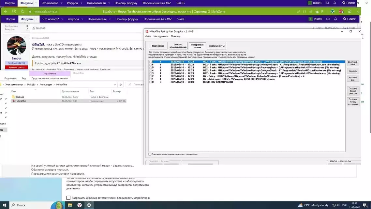Click the padlock icon beside www.safezone.cc

pyautogui.click(x=30, y=11)
